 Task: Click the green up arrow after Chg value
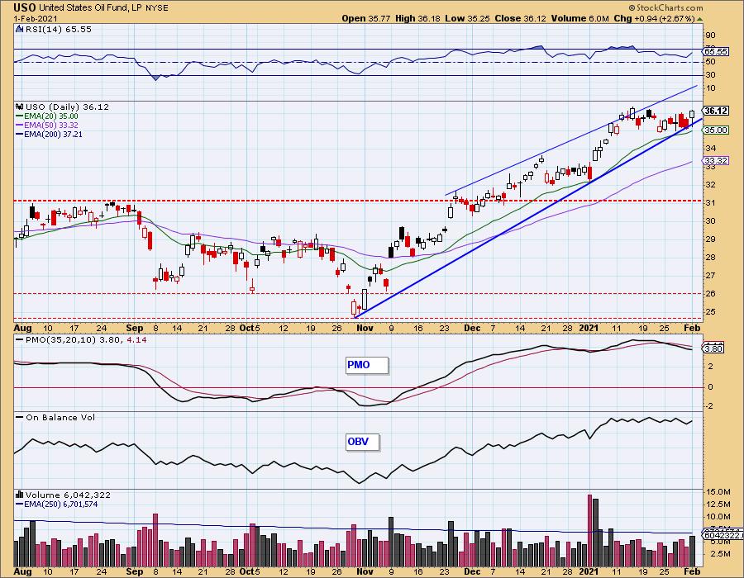click(x=700, y=19)
